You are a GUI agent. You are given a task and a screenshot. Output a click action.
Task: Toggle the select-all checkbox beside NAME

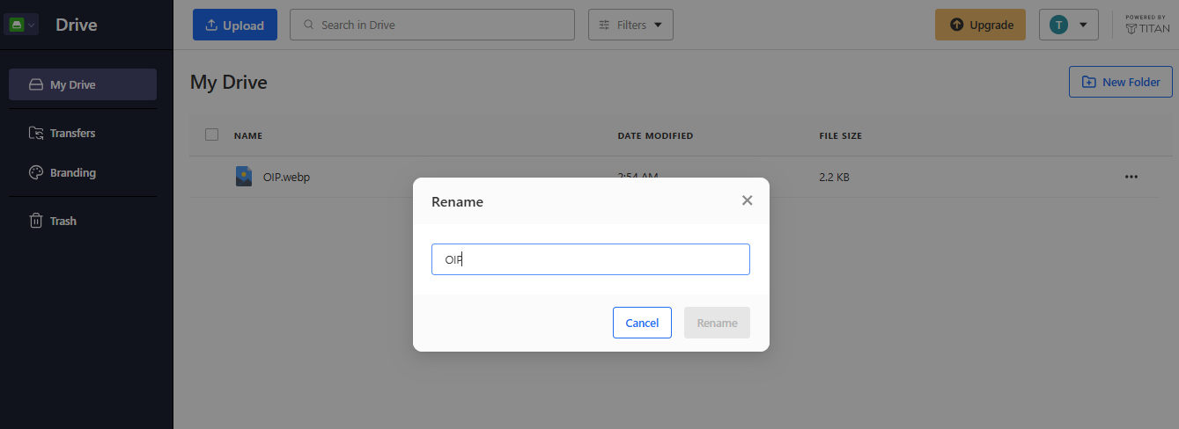click(x=211, y=135)
